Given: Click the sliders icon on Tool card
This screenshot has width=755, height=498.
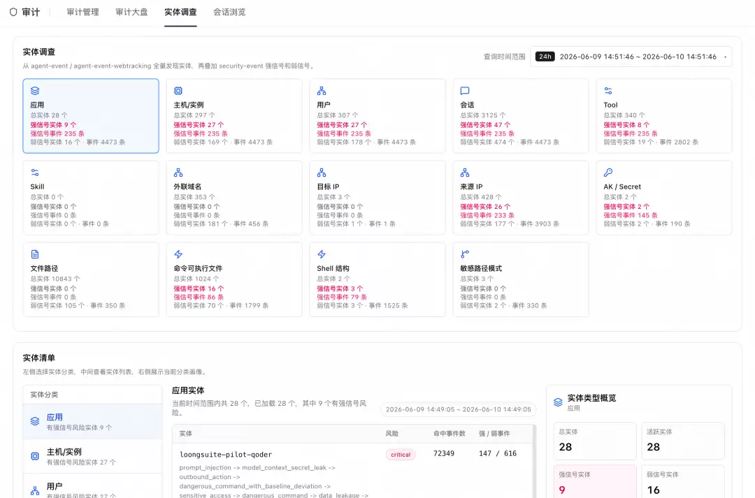Looking at the screenshot, I should pyautogui.click(x=608, y=91).
